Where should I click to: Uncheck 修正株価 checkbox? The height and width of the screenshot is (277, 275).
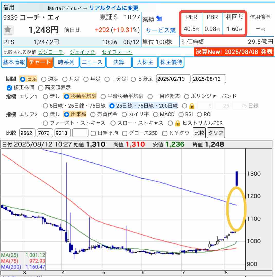coord(9,88)
